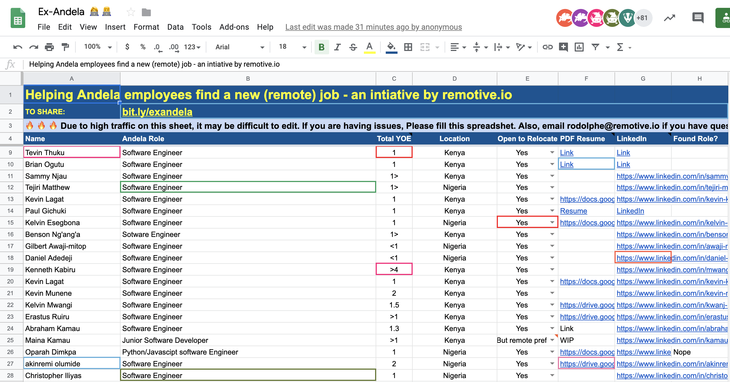Viewport: 730px width, 382px height.
Task: Open the comments history icon
Action: [x=698, y=18]
